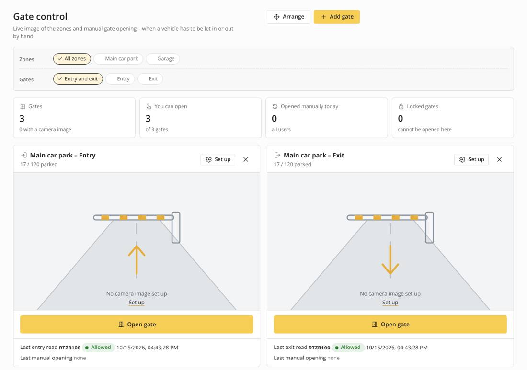
Task: Close the Main car park Exit card
Action: coord(499,159)
